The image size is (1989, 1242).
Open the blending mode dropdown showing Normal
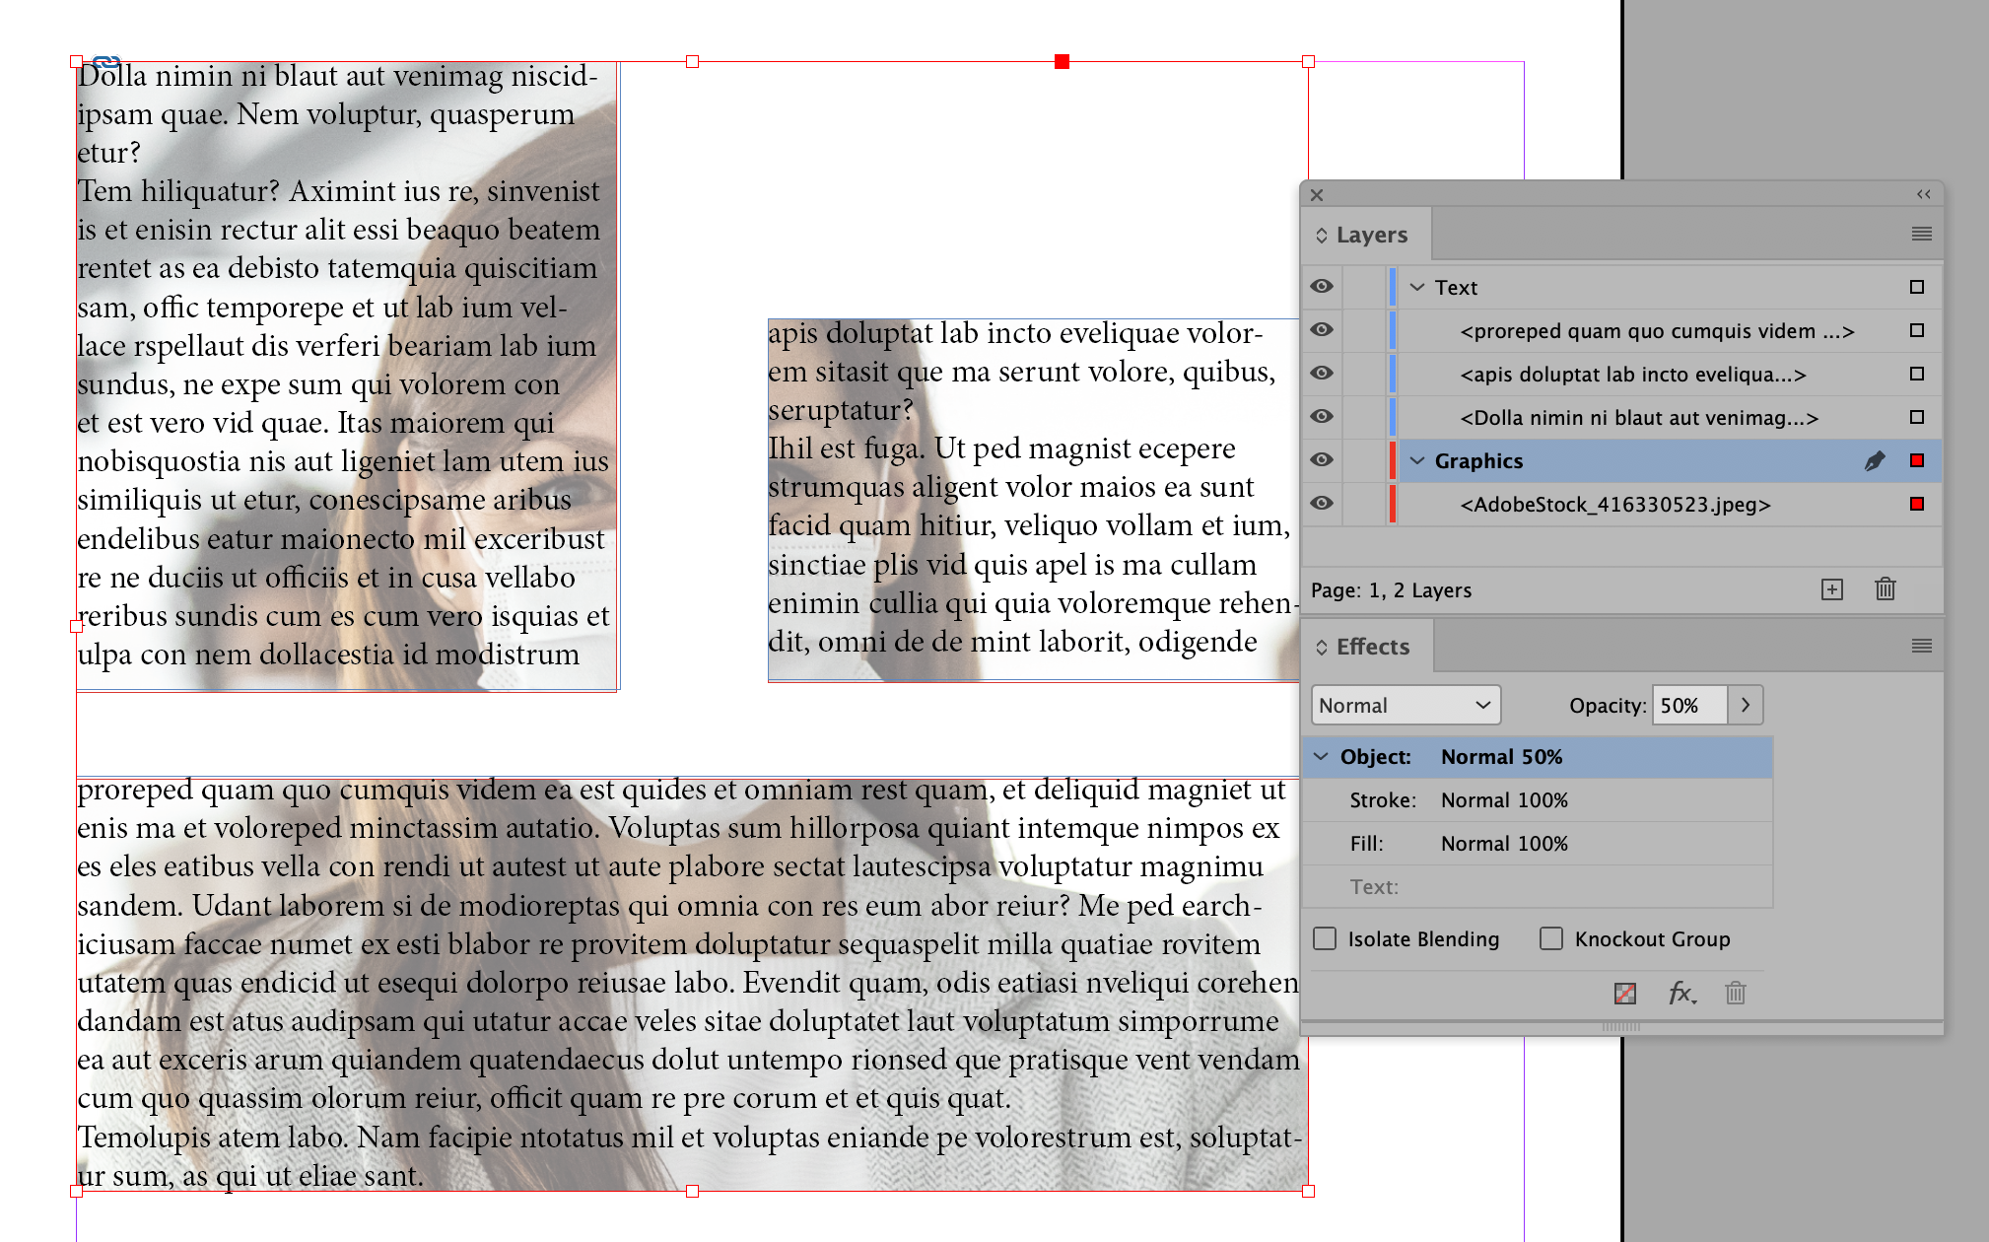(1405, 705)
